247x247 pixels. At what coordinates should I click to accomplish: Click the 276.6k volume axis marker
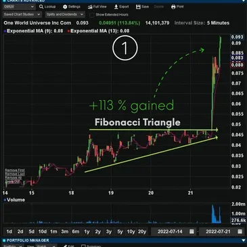tap(238, 221)
